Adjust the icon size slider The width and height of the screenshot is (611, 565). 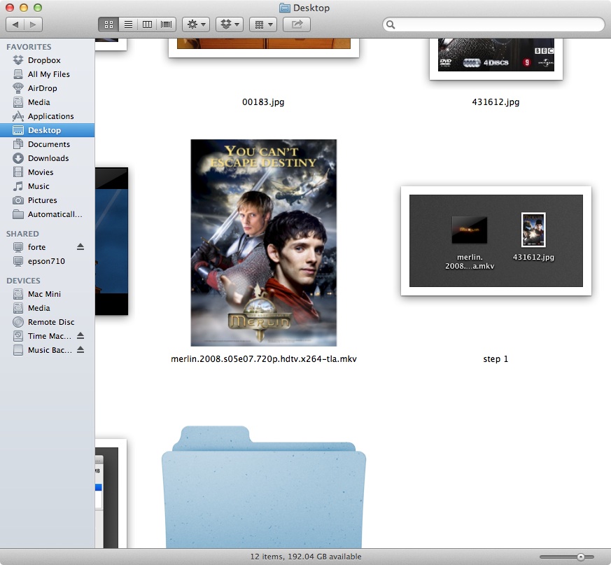coord(581,557)
